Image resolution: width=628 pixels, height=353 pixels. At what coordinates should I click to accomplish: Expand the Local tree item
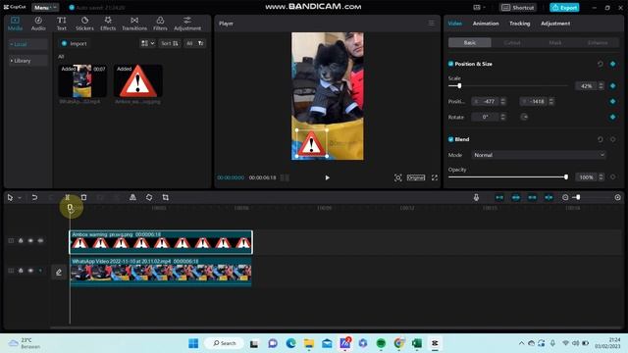click(11, 44)
